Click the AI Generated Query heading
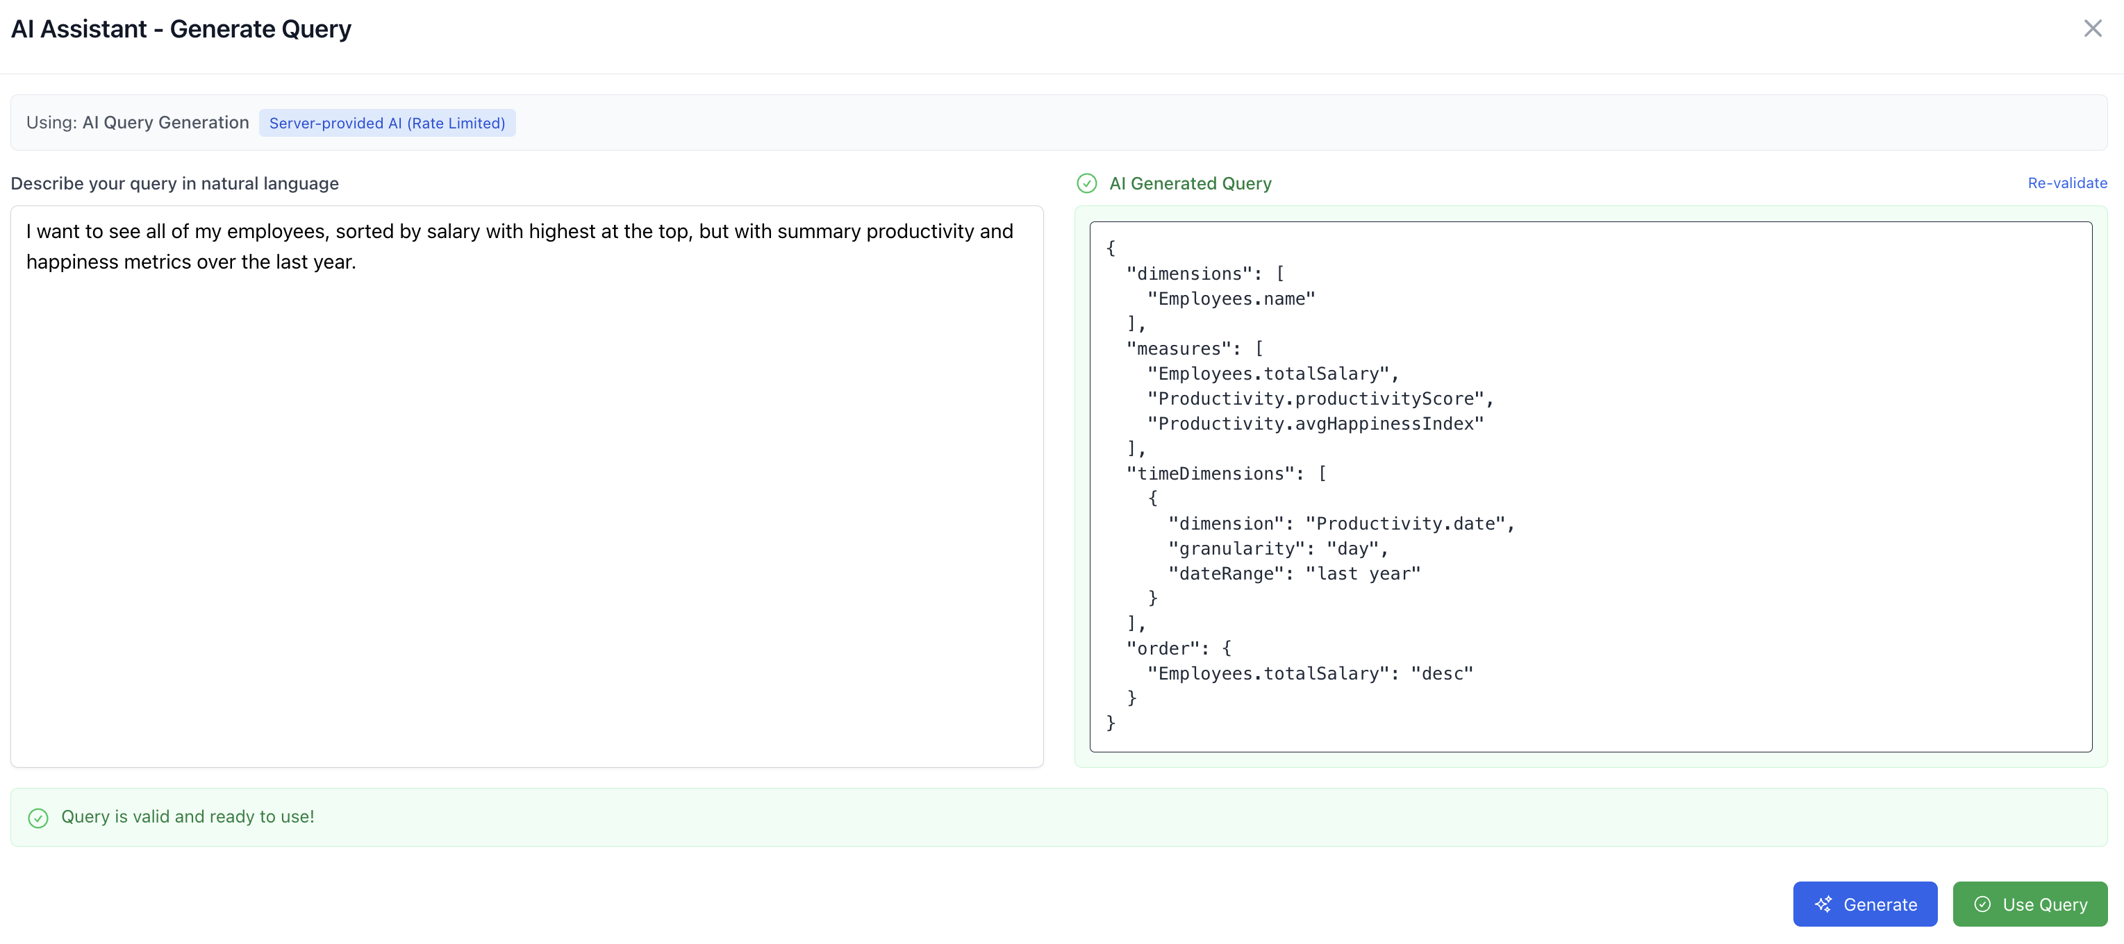Viewport: 2124px width, 944px height. click(x=1190, y=183)
